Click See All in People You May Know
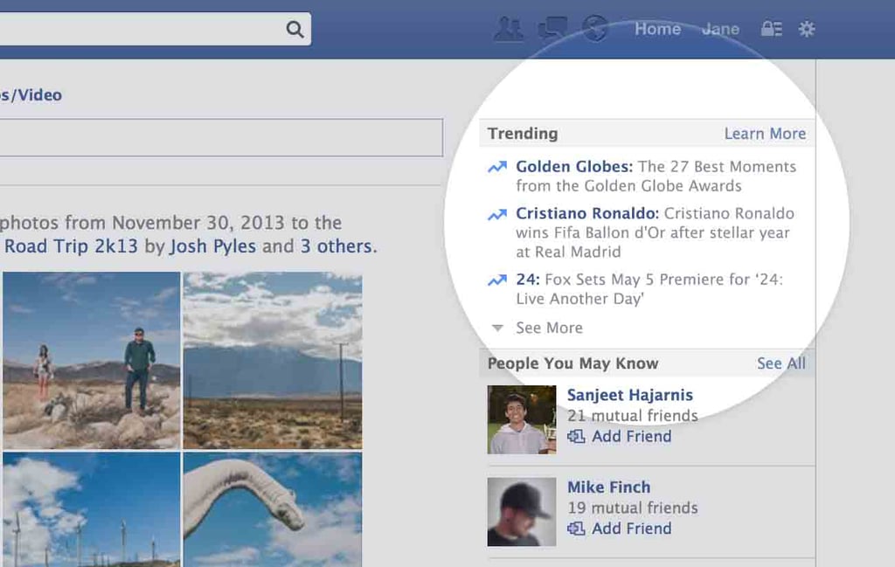Viewport: 895px width, 567px height. (781, 363)
